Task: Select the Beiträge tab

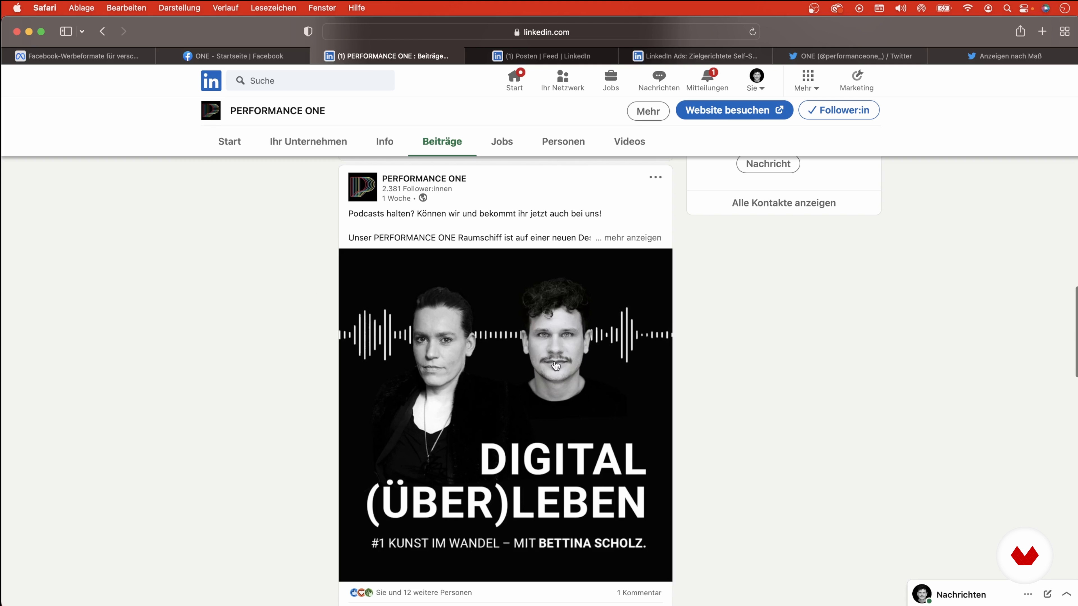Action: click(x=442, y=141)
